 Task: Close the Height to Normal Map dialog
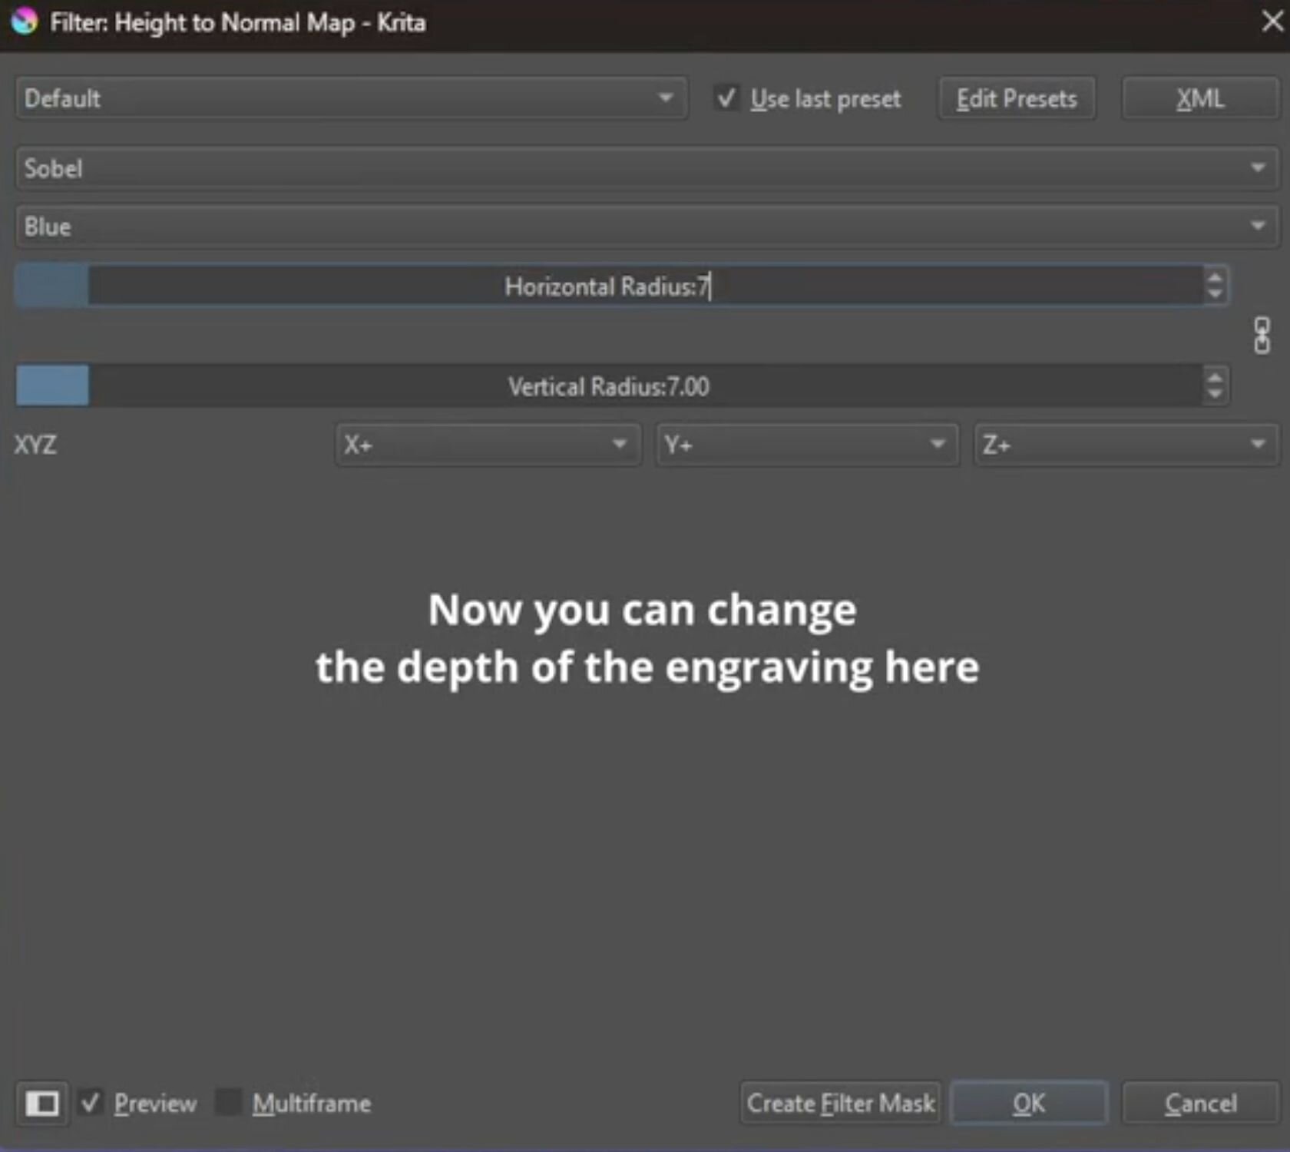click(1272, 22)
